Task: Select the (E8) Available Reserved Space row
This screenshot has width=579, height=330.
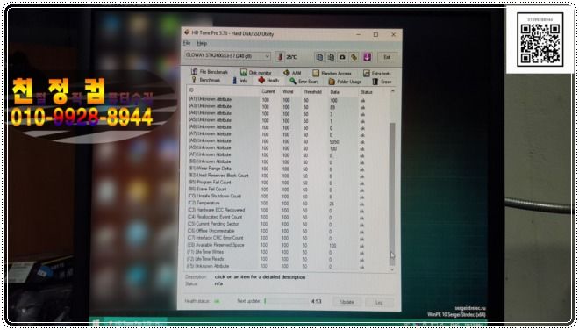Action: [x=288, y=245]
